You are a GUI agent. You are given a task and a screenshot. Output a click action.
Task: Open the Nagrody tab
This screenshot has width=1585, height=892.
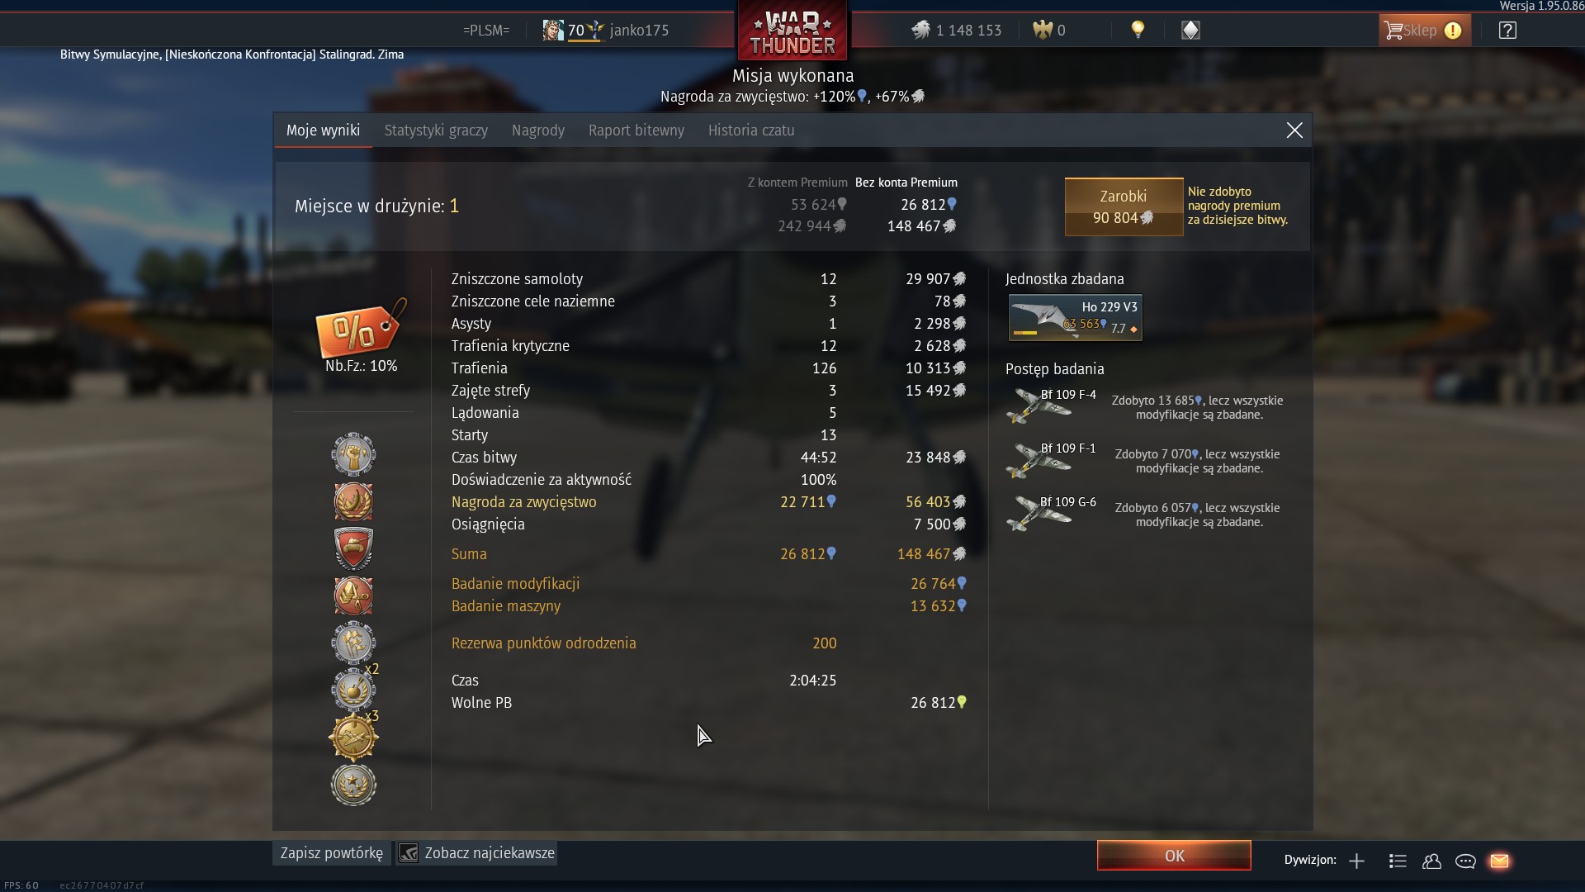click(538, 130)
